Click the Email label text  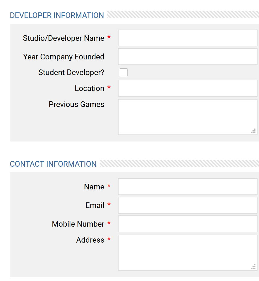click(95, 205)
